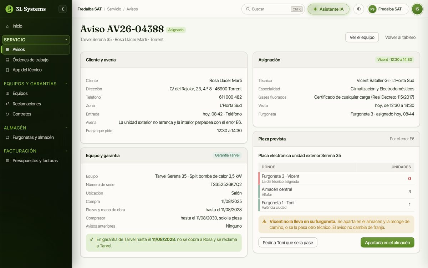Open the IS user avatar
This screenshot has height=268, width=428.
[x=417, y=9]
